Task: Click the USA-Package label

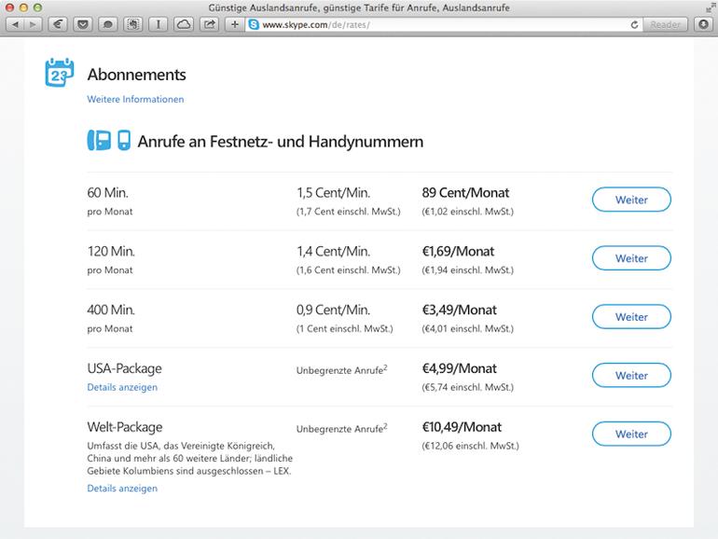Action: tap(125, 368)
